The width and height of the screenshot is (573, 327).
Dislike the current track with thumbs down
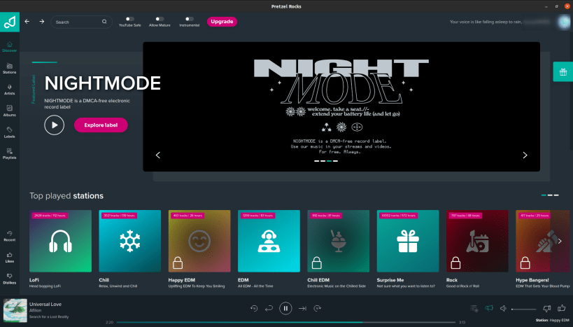tap(546, 309)
